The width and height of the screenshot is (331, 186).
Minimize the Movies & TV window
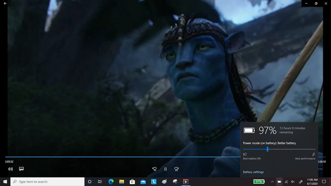point(306,3)
